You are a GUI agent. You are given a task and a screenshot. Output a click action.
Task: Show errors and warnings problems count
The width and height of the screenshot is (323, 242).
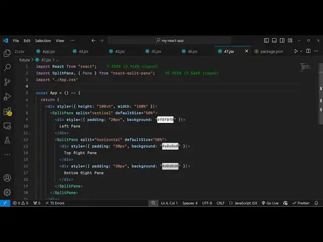click(x=20, y=203)
